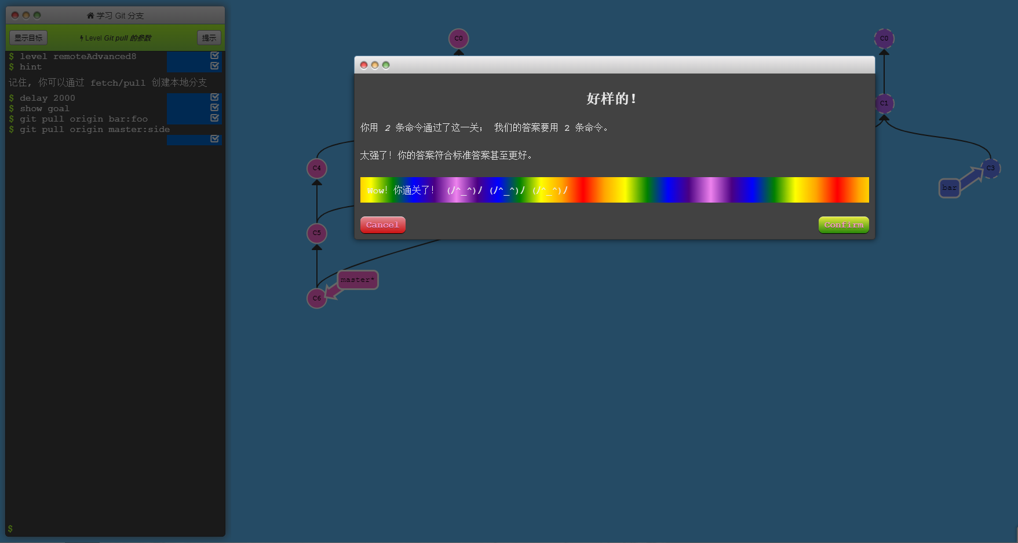The height and width of the screenshot is (543, 1018).
Task: Toggle the checkbox beside 'git pull origin bar:foo'
Action: click(x=214, y=117)
